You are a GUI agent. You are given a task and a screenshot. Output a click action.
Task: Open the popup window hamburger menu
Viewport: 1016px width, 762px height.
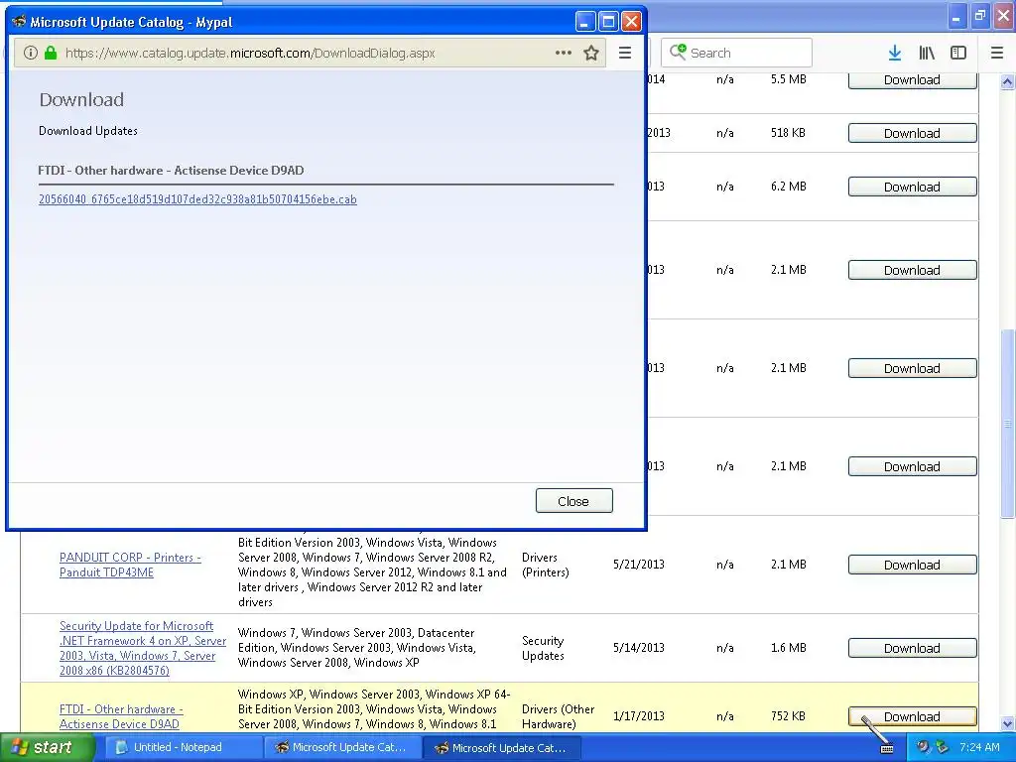click(x=625, y=54)
